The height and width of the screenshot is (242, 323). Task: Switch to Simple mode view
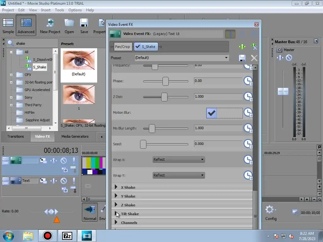(x=8, y=26)
